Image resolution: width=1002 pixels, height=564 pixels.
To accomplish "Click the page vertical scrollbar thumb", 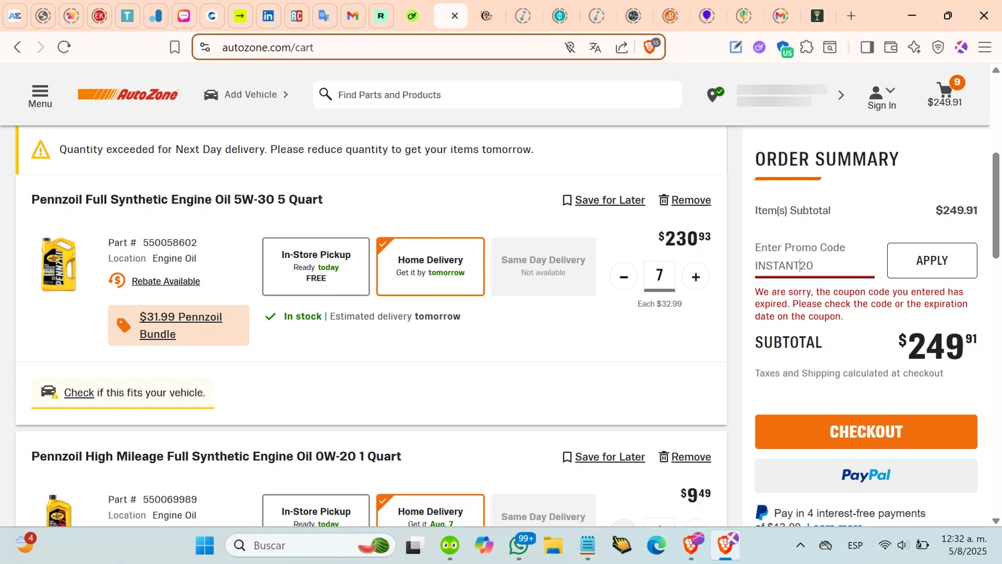I will (995, 206).
